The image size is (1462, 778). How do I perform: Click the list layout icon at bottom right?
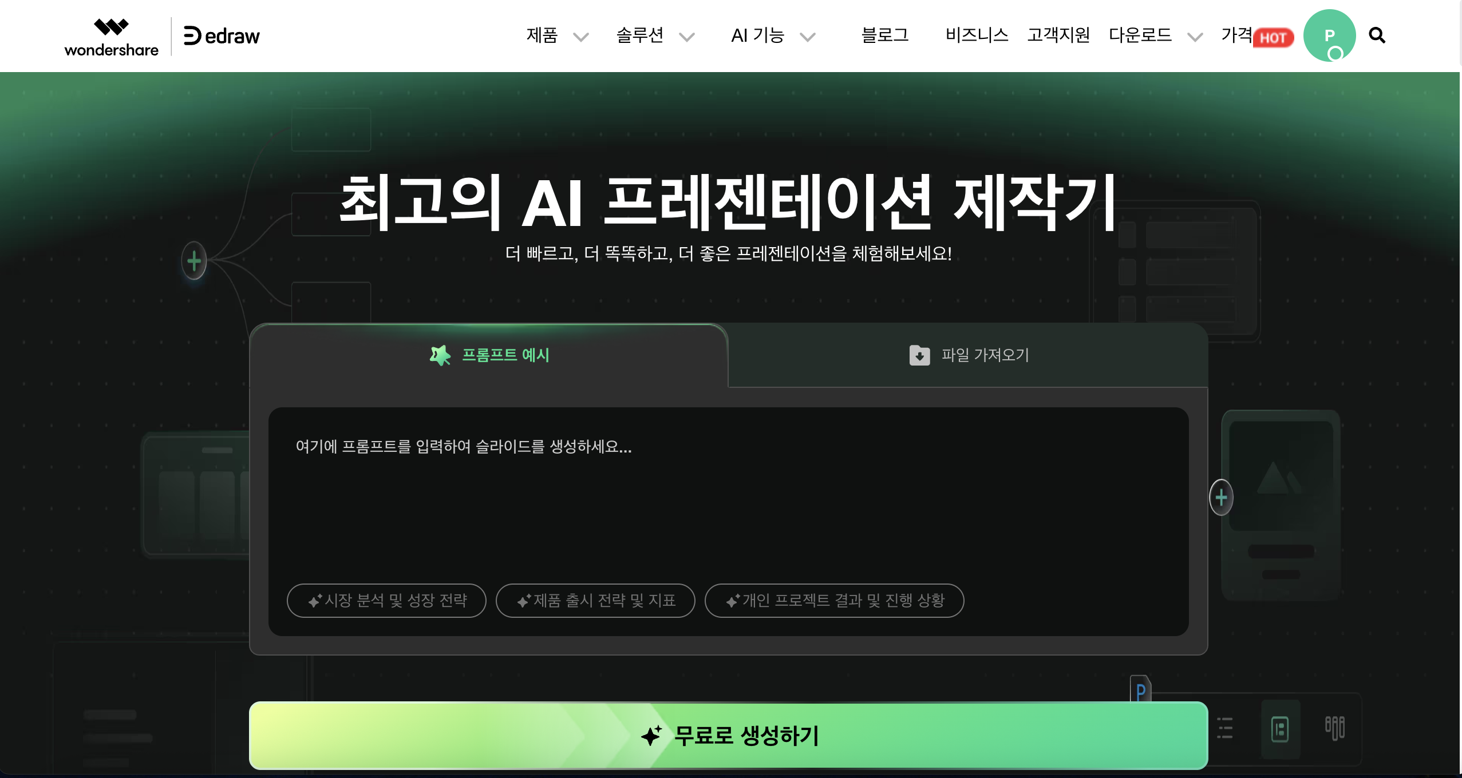[x=1224, y=728]
